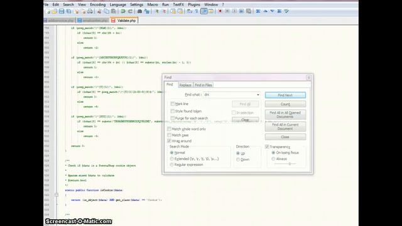Click the Open file folder icon
Image resolution: width=402 pixels, height=226 pixels.
pos(55,11)
